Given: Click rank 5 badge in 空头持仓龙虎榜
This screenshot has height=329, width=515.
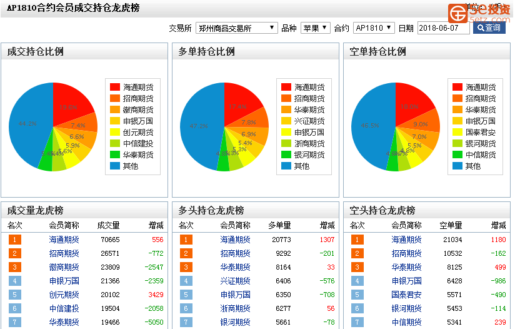Looking at the screenshot, I should [357, 295].
